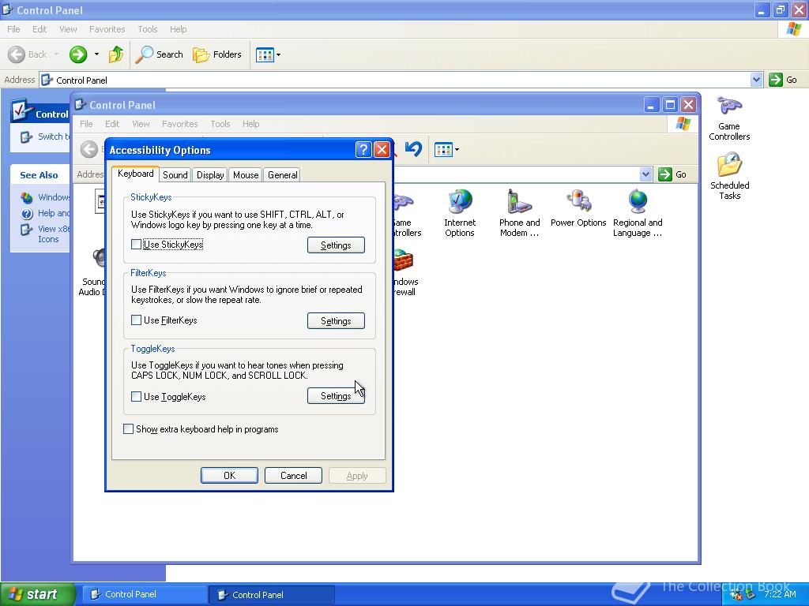Viewport: 809px width, 606px height.
Task: Open Edit menu in outer Control Panel
Action: click(40, 29)
